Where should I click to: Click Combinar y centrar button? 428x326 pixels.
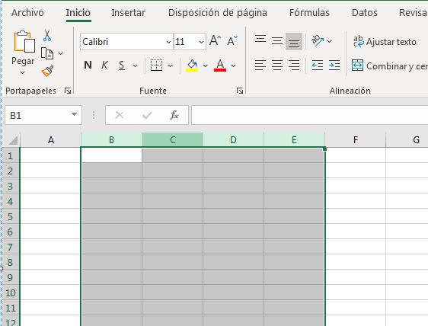pos(390,66)
